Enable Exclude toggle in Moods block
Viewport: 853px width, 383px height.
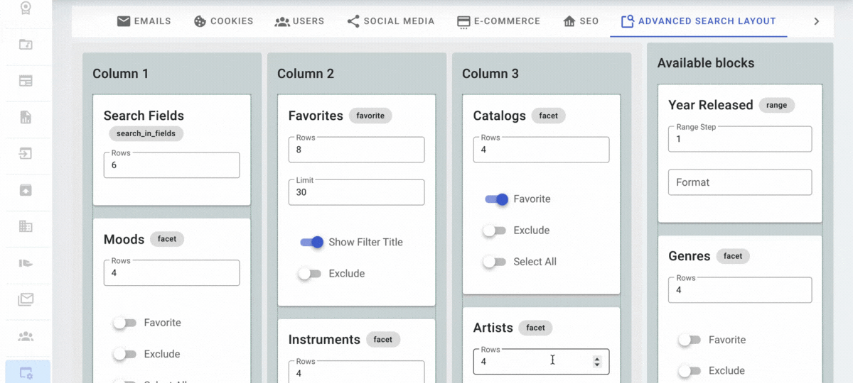click(124, 354)
